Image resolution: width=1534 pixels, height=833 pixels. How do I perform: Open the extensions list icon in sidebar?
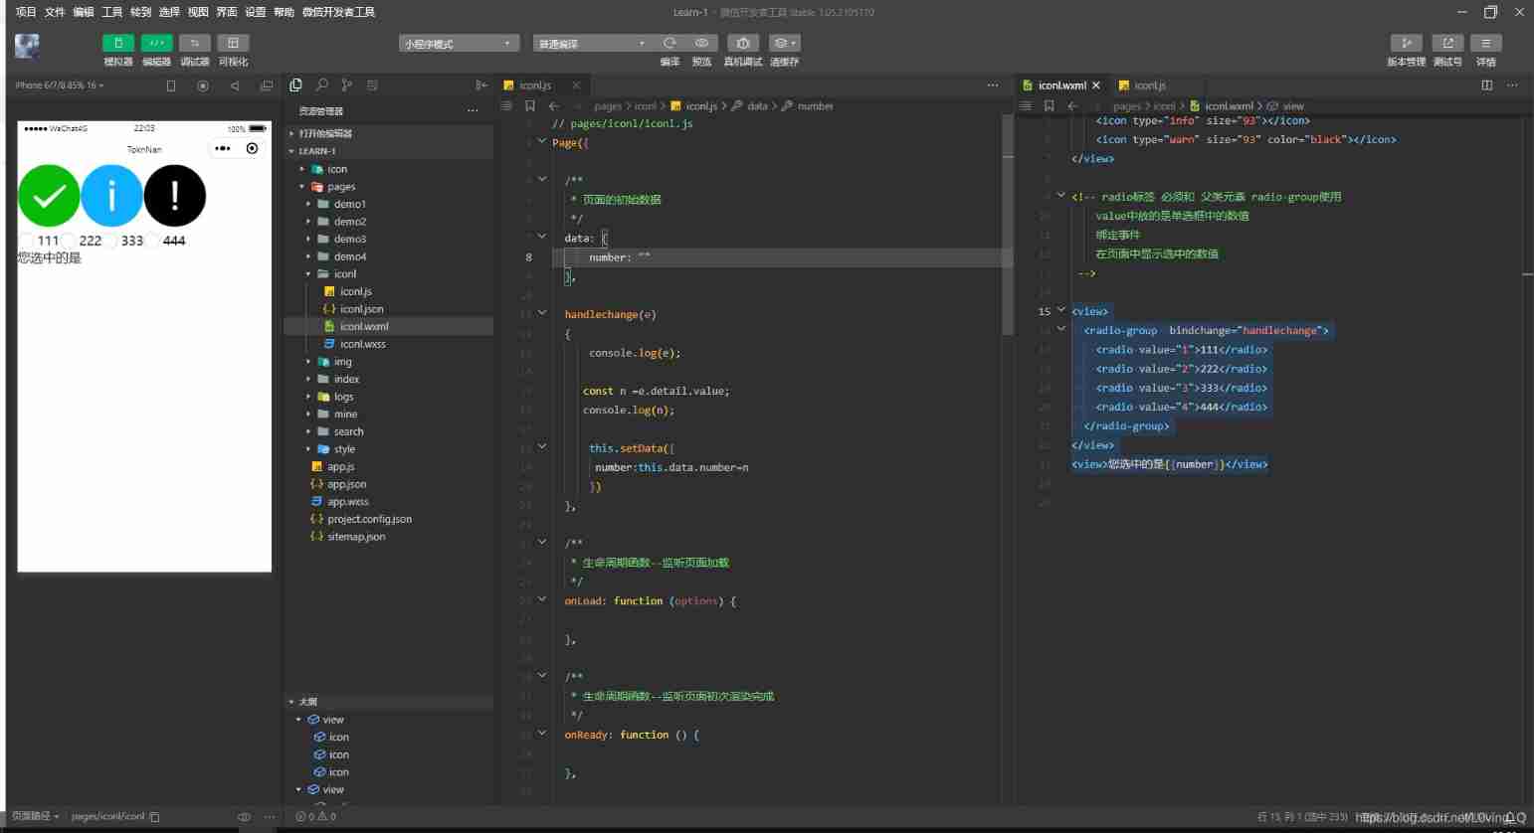pyautogui.click(x=372, y=85)
